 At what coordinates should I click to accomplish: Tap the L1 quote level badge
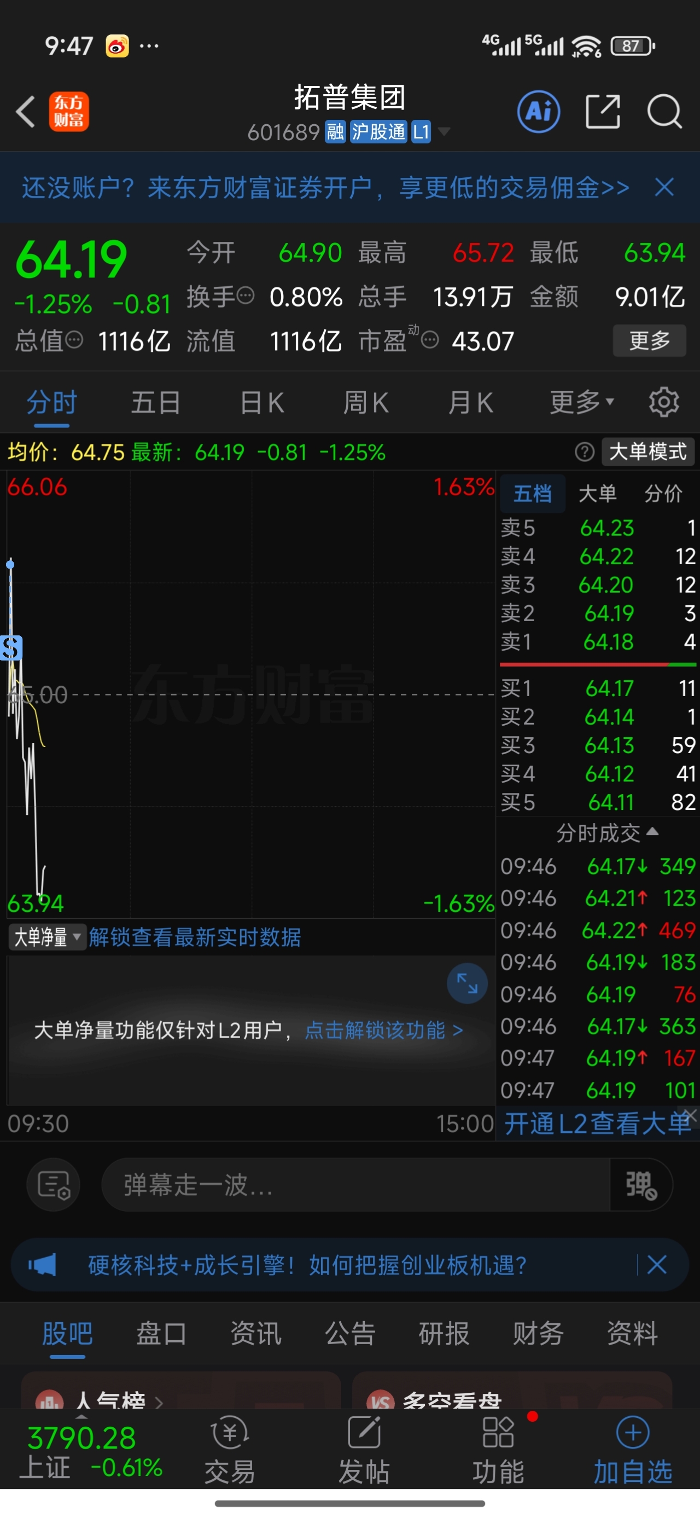click(421, 131)
